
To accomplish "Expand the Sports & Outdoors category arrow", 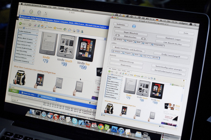I will tap(33, 60).
